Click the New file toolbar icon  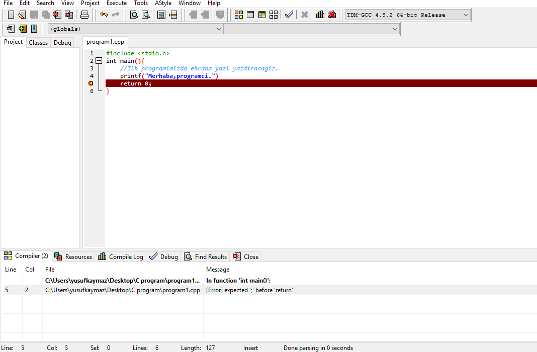point(11,15)
